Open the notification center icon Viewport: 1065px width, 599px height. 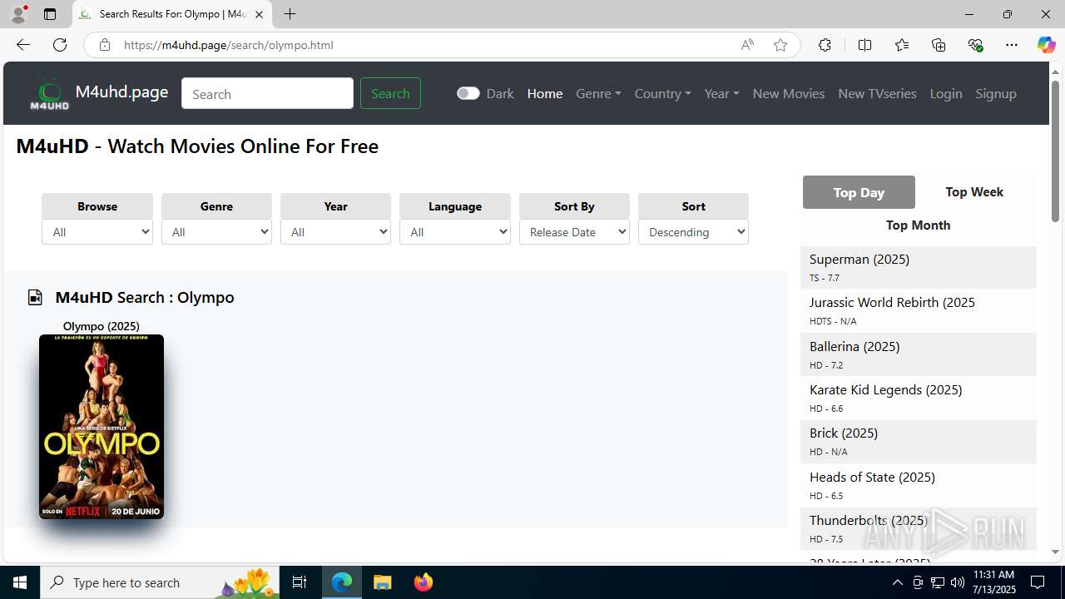pyautogui.click(x=1038, y=582)
